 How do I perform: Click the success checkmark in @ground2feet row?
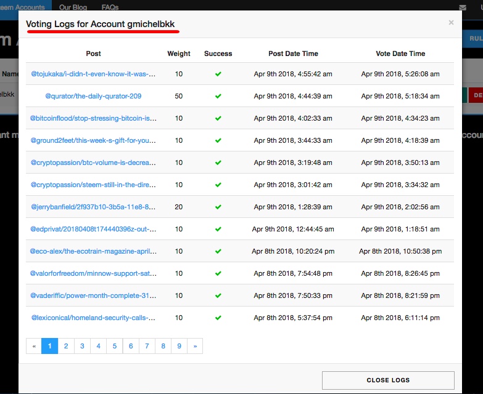pos(218,140)
